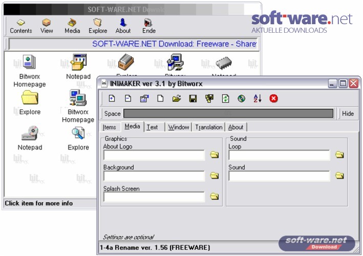Image resolution: width=363 pixels, height=256 pixels.
Task: Click the Space progress bar
Action: (x=228, y=114)
